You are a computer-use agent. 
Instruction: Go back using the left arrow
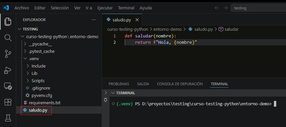(216, 8)
